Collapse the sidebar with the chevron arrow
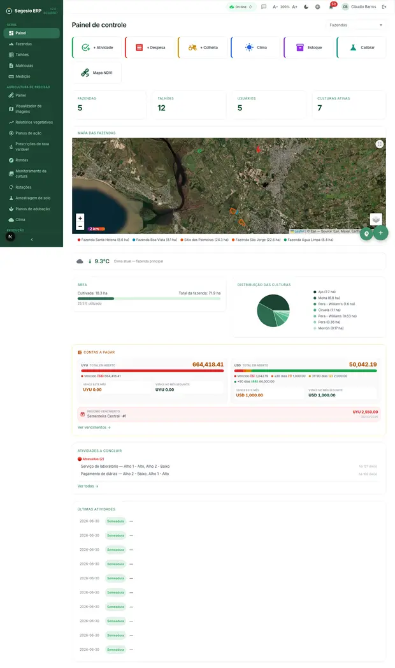395x668 pixels. [x=32, y=240]
